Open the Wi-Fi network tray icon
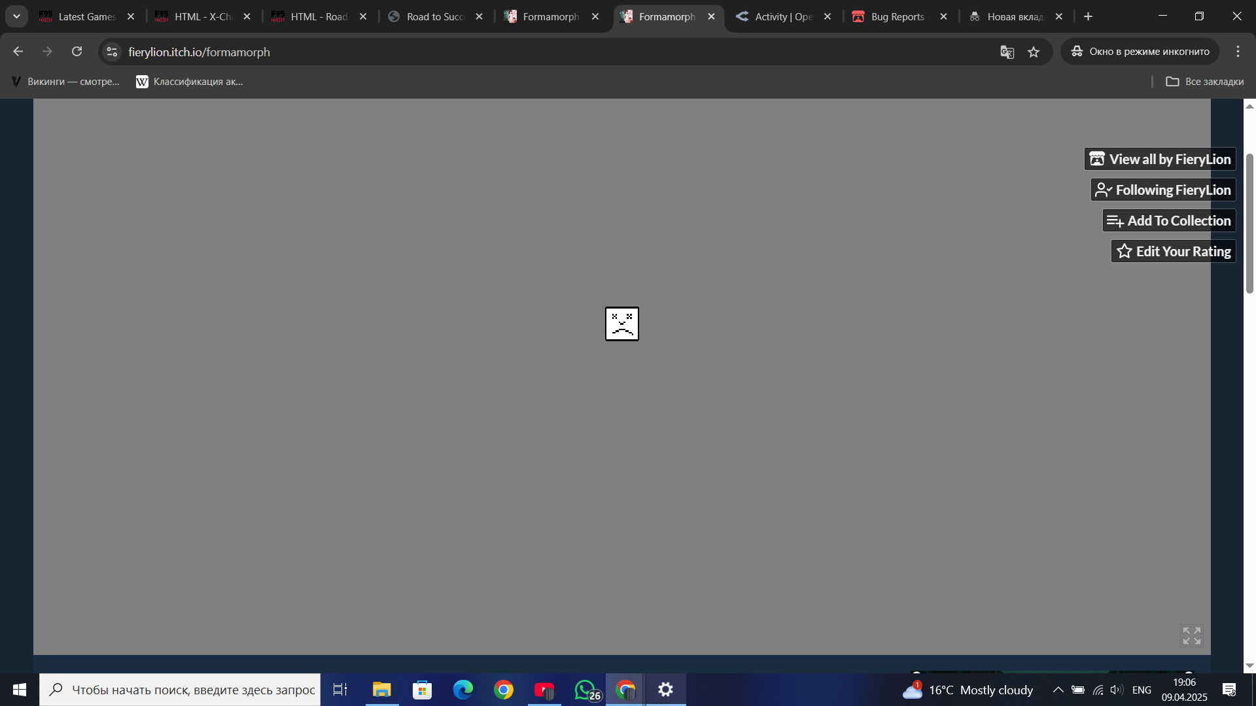The image size is (1256, 706). (x=1098, y=690)
